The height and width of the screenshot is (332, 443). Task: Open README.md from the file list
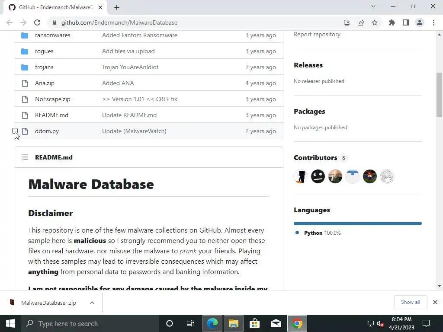(x=52, y=115)
